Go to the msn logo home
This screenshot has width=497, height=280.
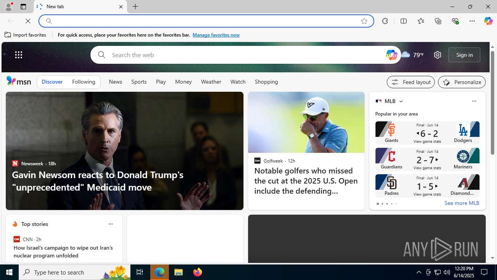[19, 81]
